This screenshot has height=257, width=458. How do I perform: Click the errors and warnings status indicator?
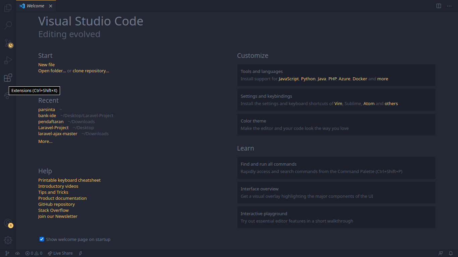click(34, 253)
